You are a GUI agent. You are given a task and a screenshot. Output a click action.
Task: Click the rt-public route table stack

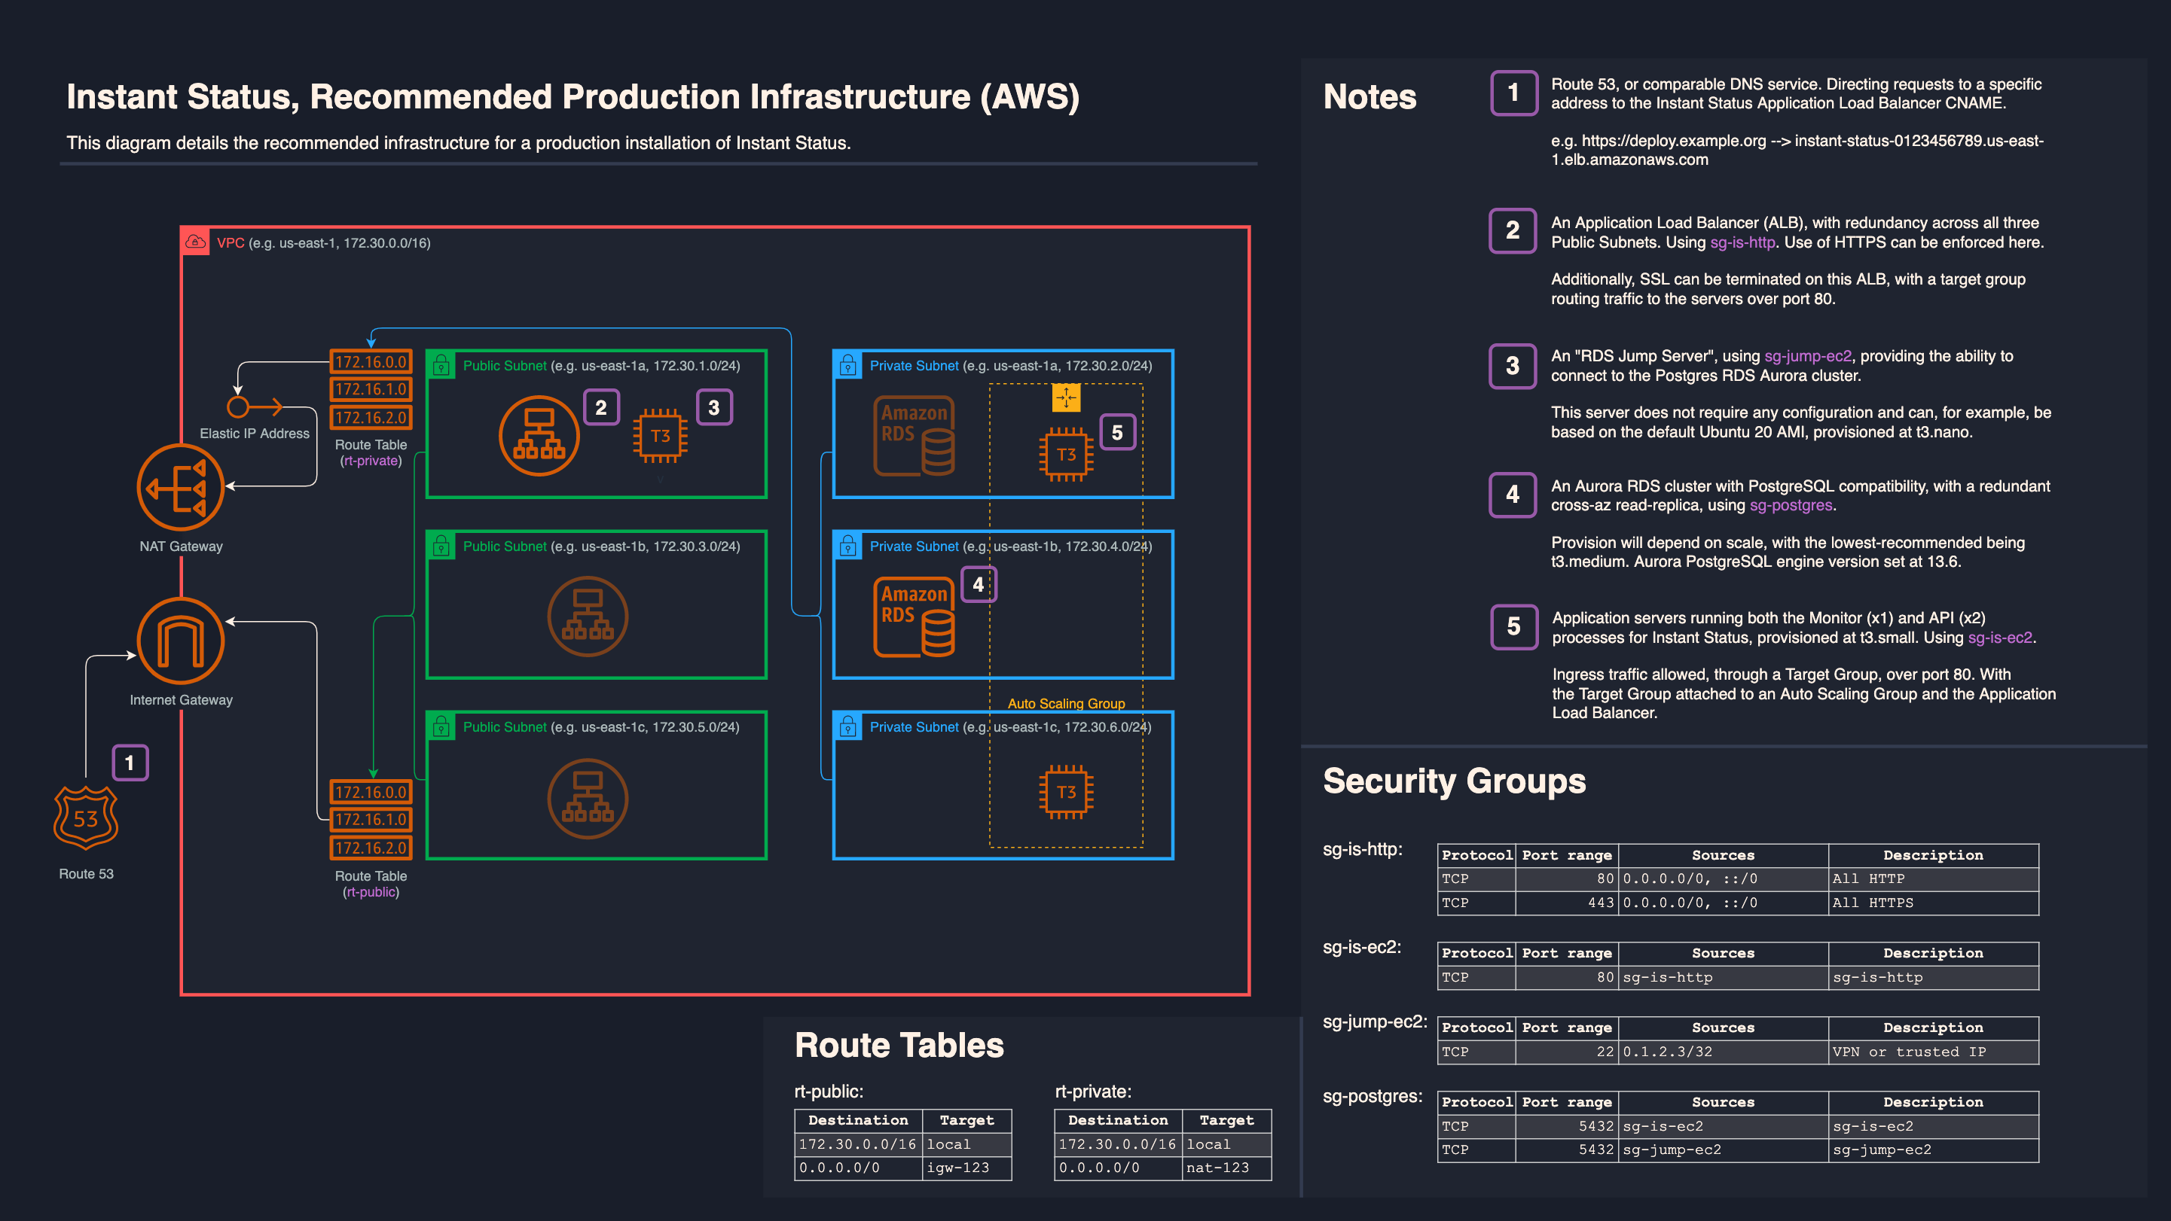(x=371, y=819)
